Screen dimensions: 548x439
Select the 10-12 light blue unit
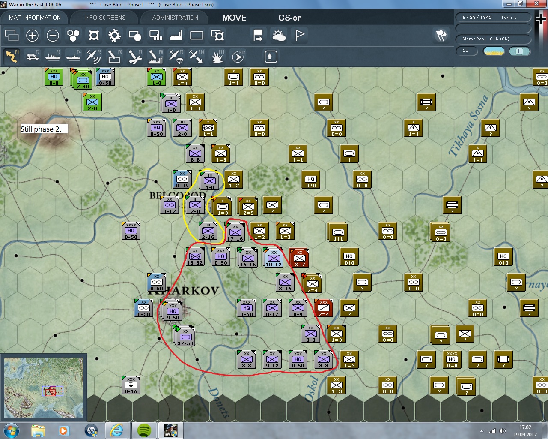(274, 257)
